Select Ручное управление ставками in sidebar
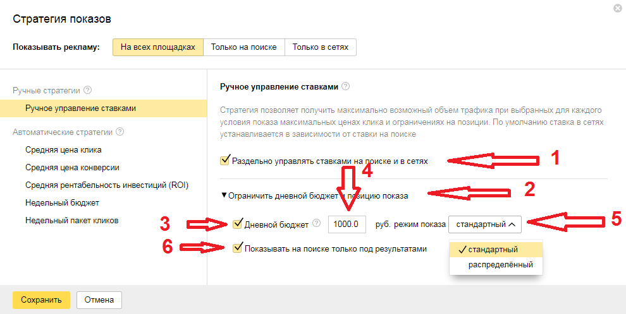Image resolution: width=626 pixels, height=314 pixels. pyautogui.click(x=104, y=108)
